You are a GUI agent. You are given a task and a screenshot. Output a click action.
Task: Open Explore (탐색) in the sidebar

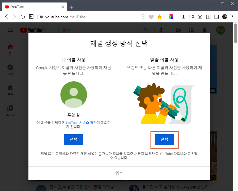pyautogui.click(x=10, y=70)
